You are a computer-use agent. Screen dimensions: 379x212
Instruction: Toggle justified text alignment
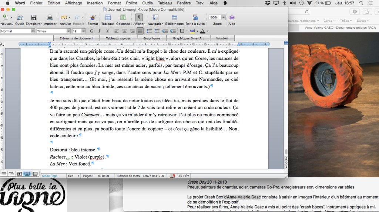coord(140,31)
